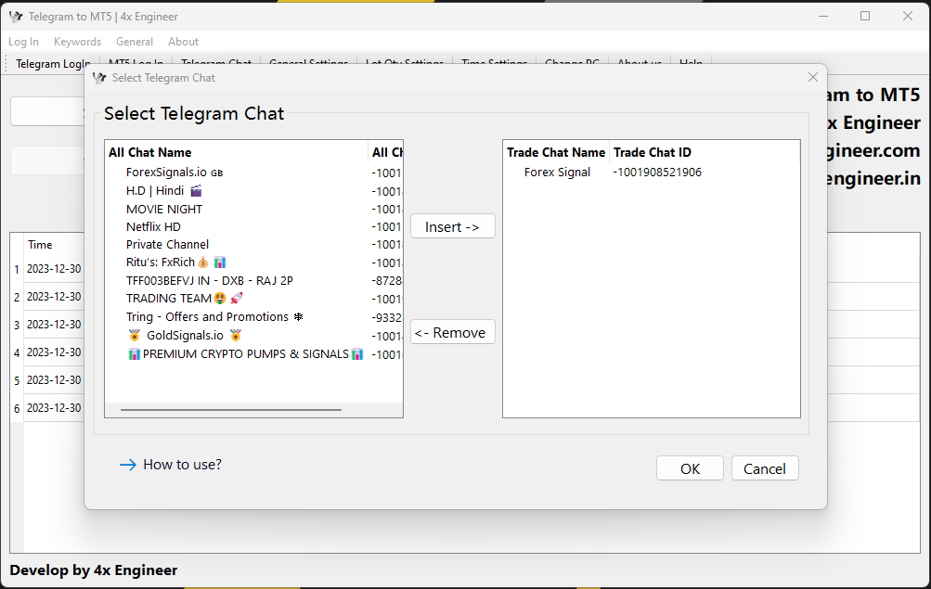Viewport: 931px width, 589px height.
Task: Open the Log In menu
Action: click(x=23, y=42)
